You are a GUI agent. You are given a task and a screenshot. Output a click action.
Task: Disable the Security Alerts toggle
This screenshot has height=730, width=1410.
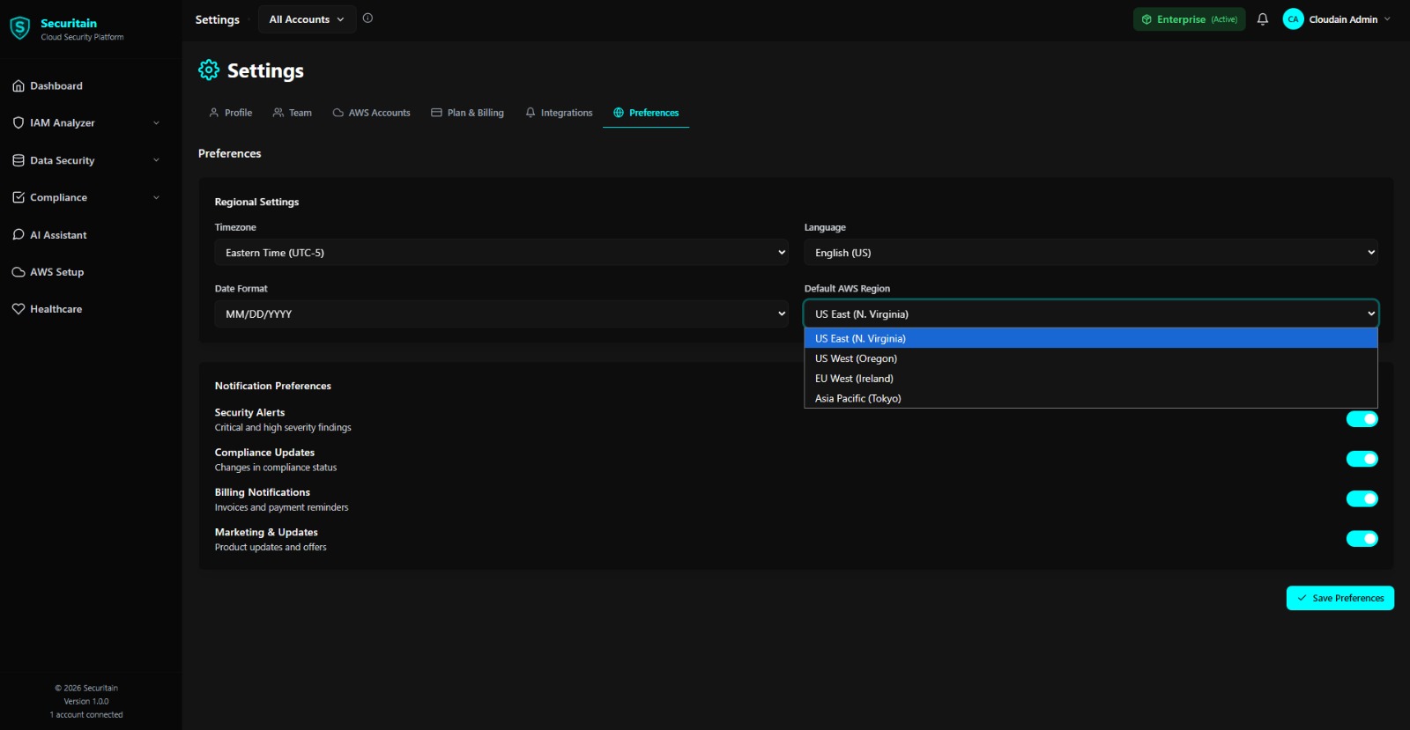1362,419
